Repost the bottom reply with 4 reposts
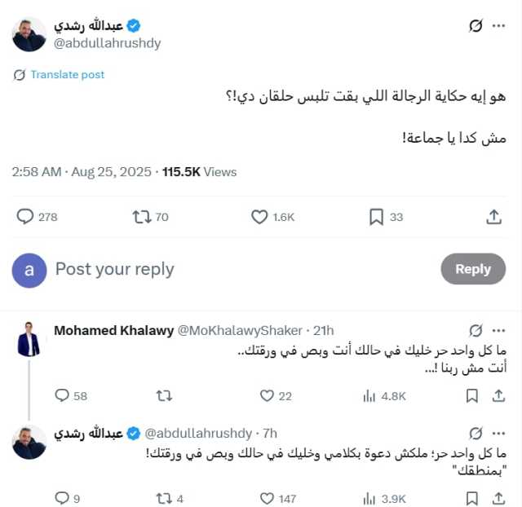This screenshot has width=522, height=507. (x=164, y=498)
